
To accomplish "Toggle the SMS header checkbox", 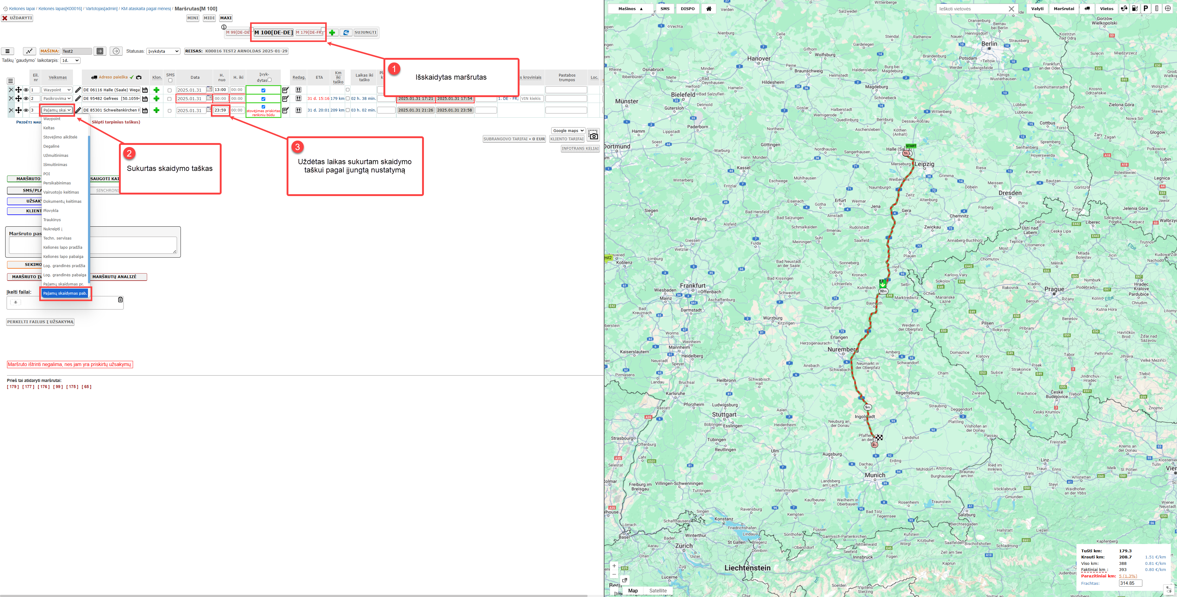I will tap(170, 80).
